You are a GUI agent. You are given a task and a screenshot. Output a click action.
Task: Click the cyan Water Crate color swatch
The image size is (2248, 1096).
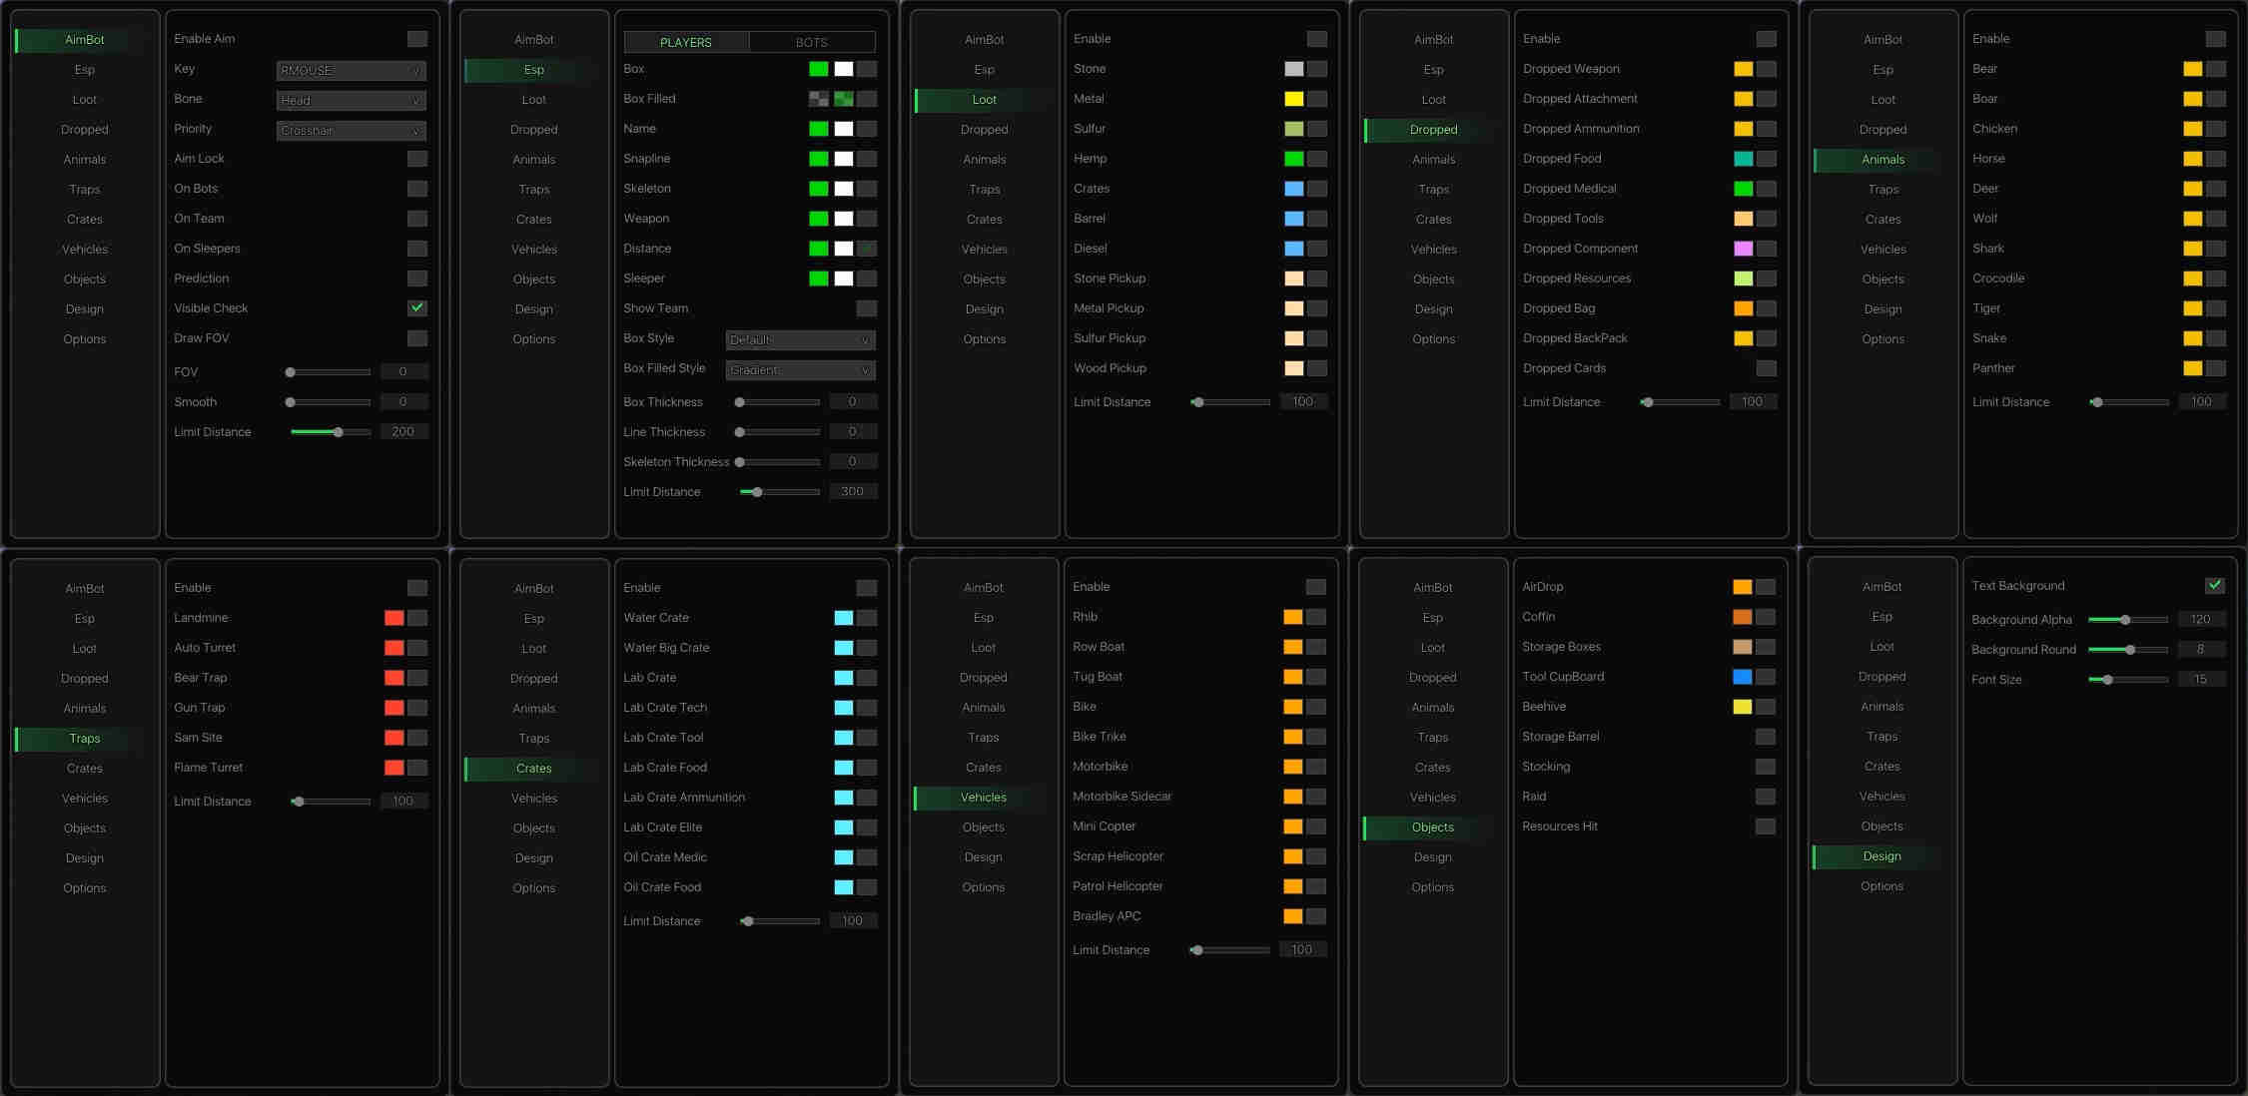(x=844, y=618)
